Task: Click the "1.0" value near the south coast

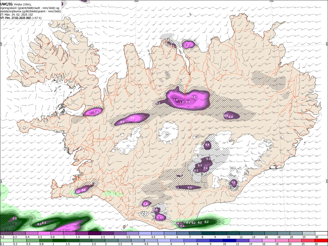Action: (x=146, y=204)
